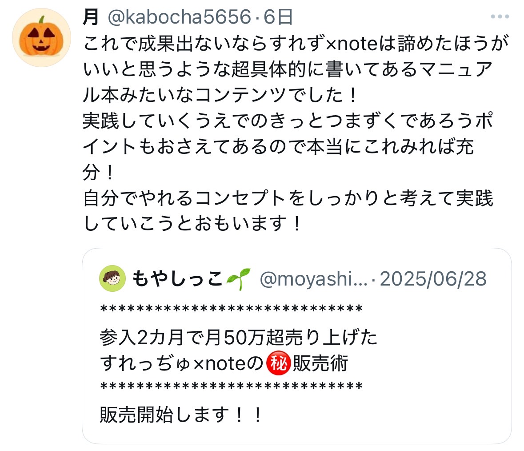Open the quoted tweet via the 2025/06/28 date
The height and width of the screenshot is (451, 524).
click(433, 279)
